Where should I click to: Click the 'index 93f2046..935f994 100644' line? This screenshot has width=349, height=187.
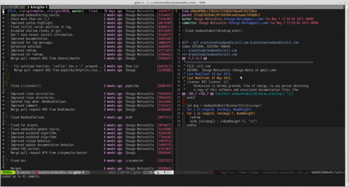pos(206,47)
